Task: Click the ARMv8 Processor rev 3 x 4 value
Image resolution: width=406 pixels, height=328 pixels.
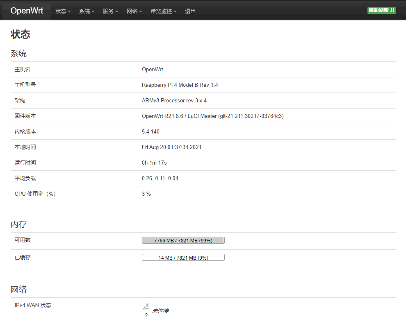Action: coord(174,101)
